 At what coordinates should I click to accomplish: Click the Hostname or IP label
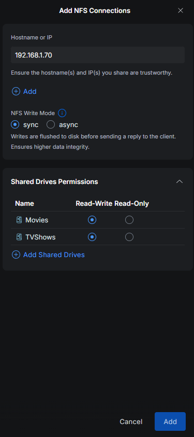(x=32, y=37)
